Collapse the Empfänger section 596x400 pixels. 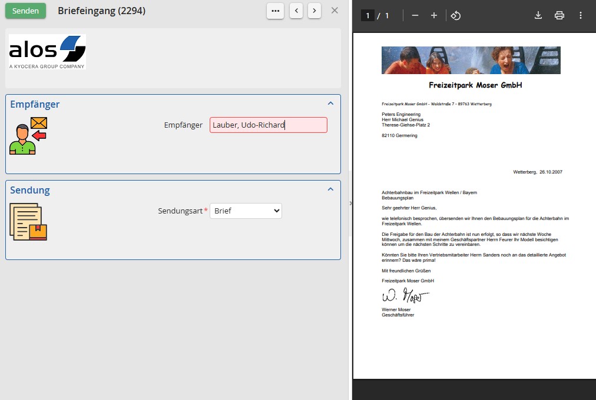point(330,103)
